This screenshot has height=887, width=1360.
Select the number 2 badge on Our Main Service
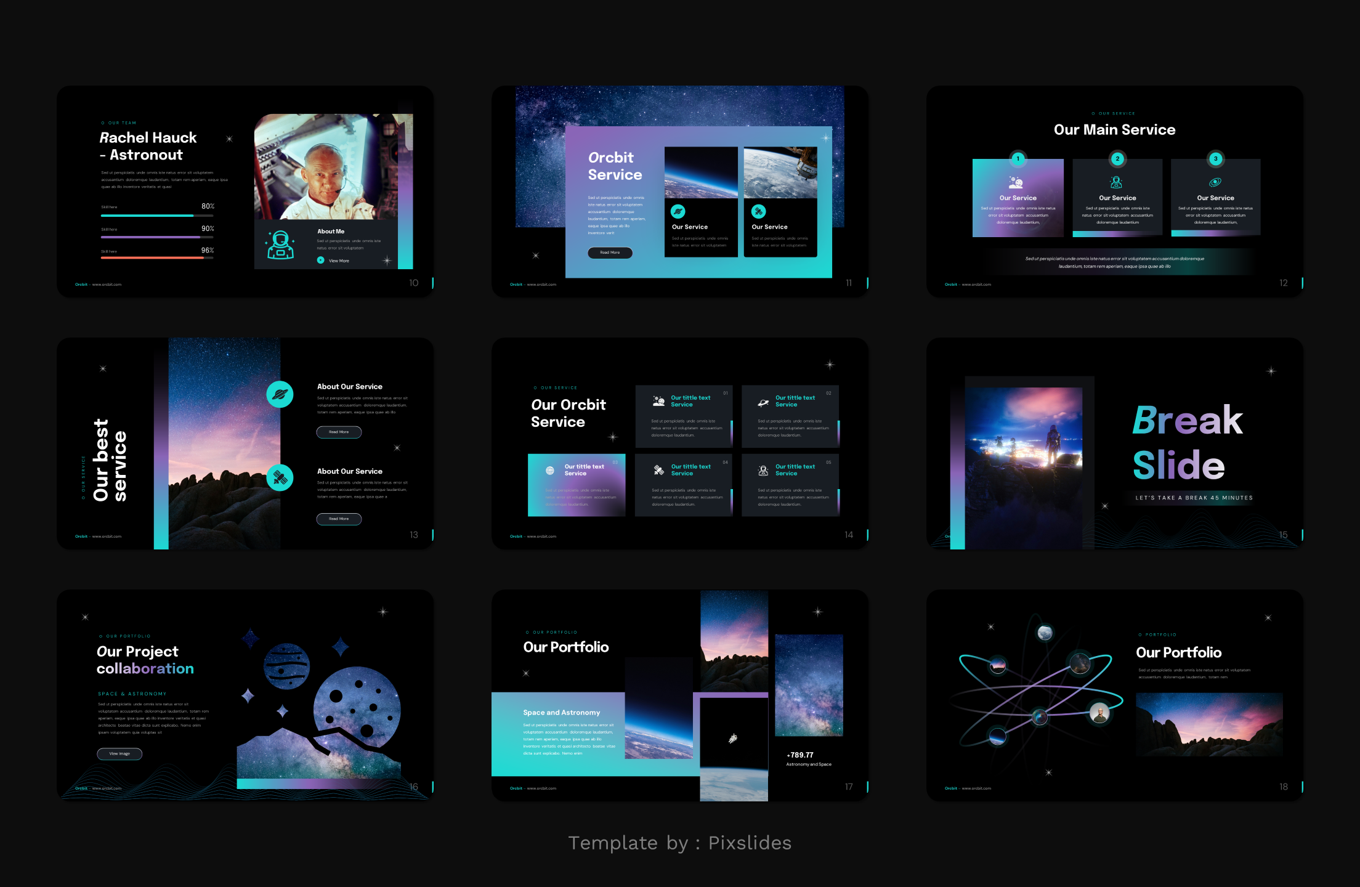1117,158
